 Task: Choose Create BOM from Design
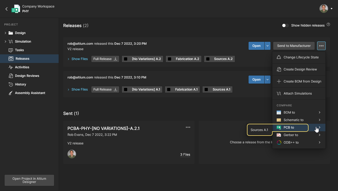click(299, 81)
